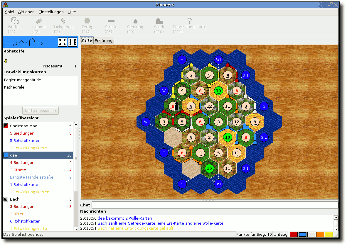Click the remaining cities icon in the stock panel
Screen dimensions: 347x246
(34, 42)
